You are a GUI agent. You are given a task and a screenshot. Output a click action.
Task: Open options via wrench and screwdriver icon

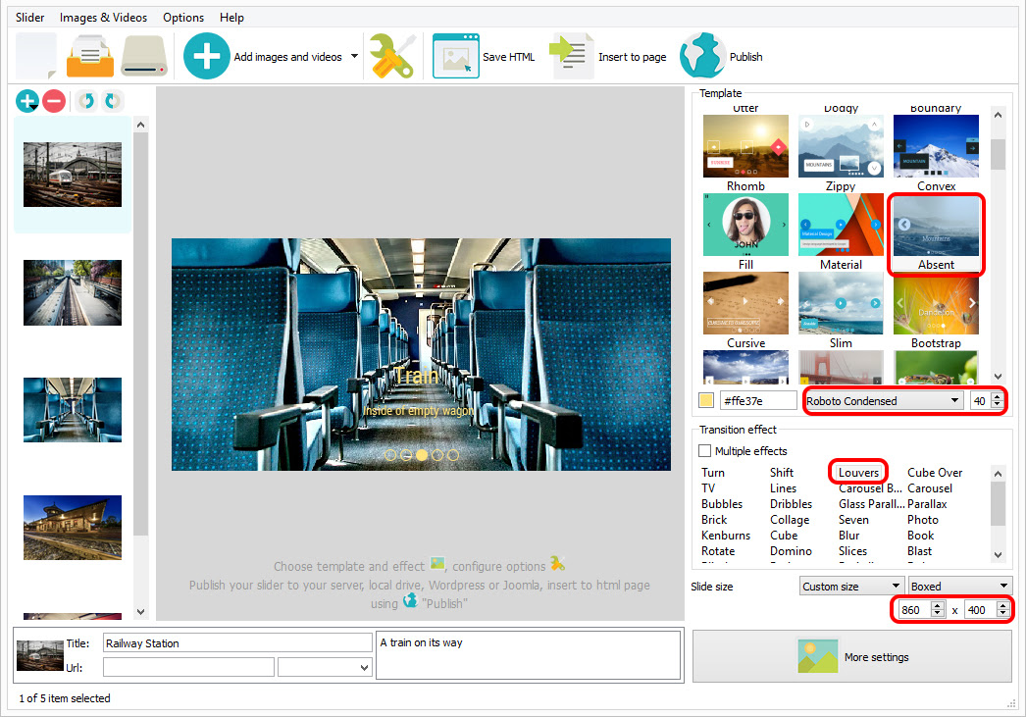click(x=392, y=56)
